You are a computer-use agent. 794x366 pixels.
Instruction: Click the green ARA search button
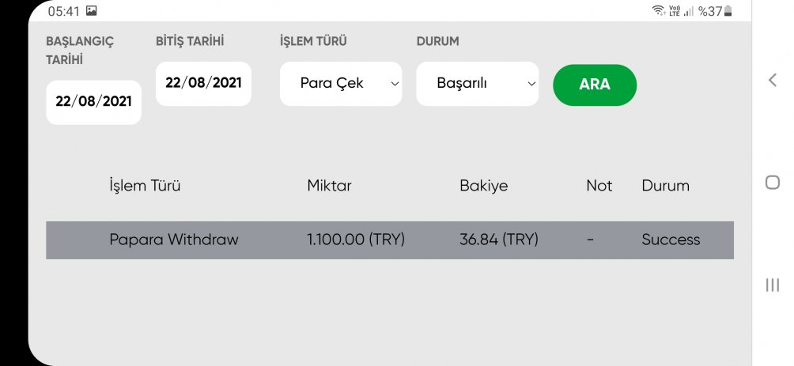coord(595,85)
